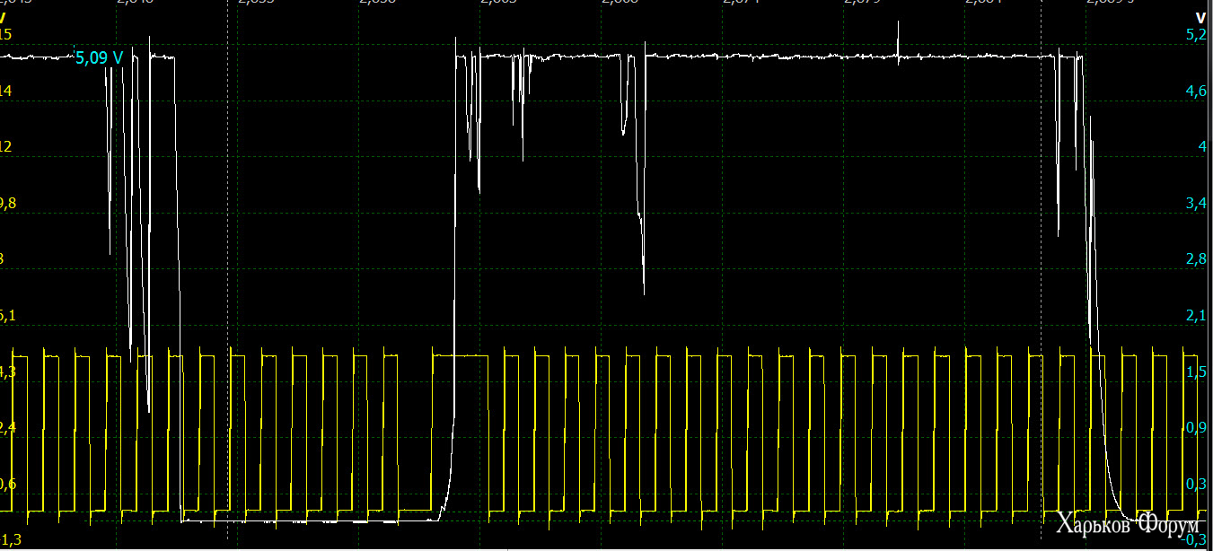Click the yellow 0,6 label on left axis
1213x551 pixels.
8,485
